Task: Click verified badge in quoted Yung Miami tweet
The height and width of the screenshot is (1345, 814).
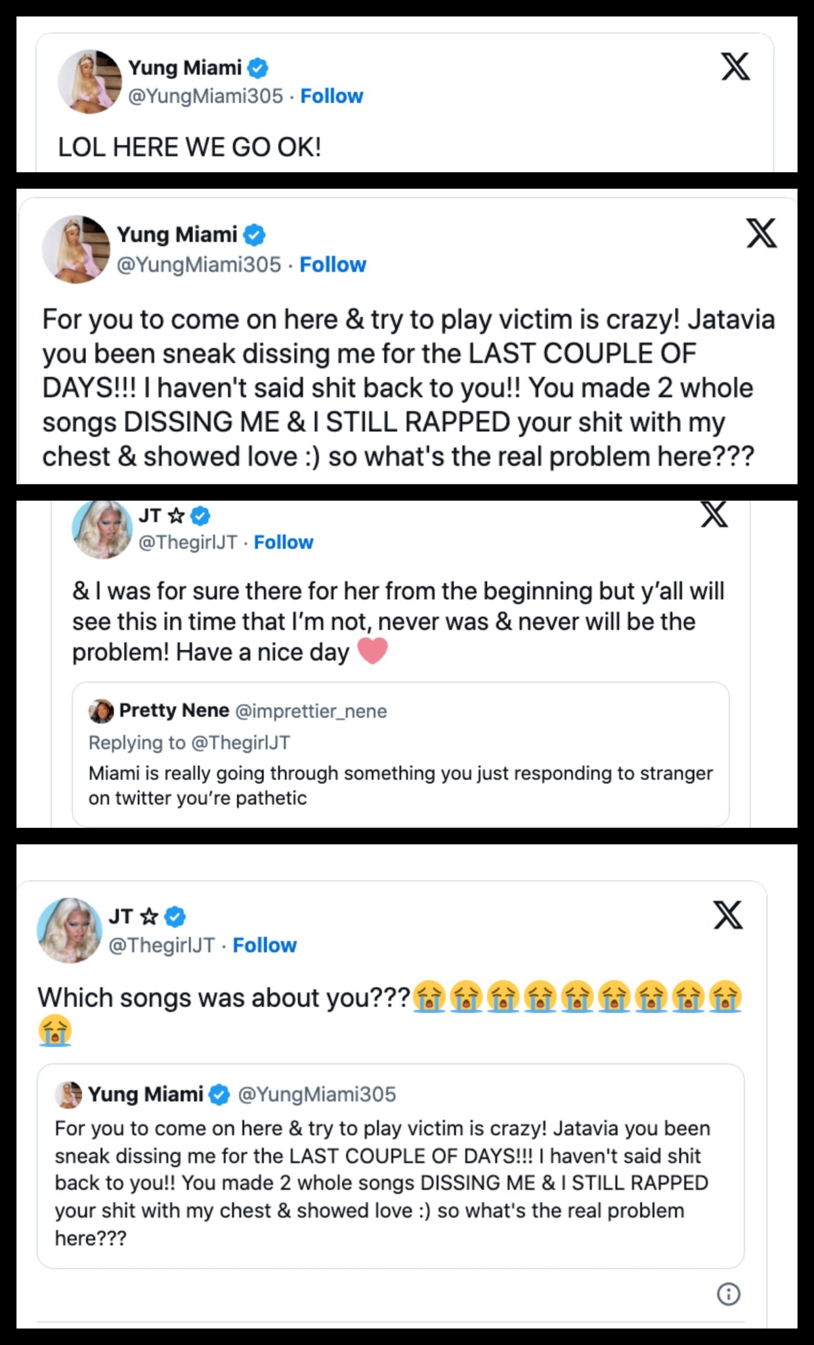Action: (220, 1095)
